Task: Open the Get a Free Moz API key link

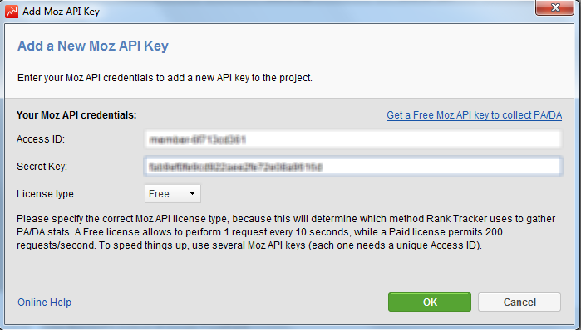Action: 474,115
